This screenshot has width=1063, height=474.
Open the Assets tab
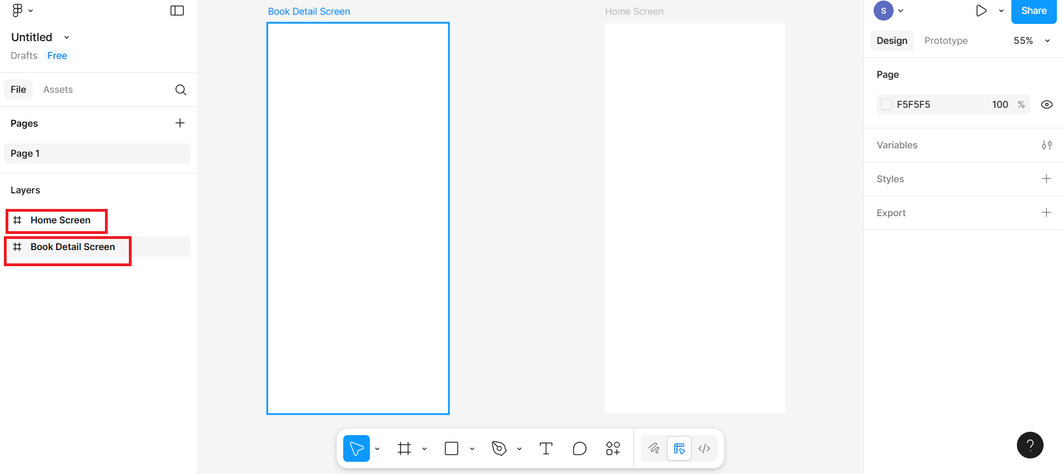58,89
